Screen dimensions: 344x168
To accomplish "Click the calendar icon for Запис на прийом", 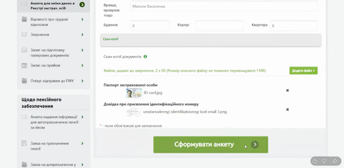I will tap(24, 65).
